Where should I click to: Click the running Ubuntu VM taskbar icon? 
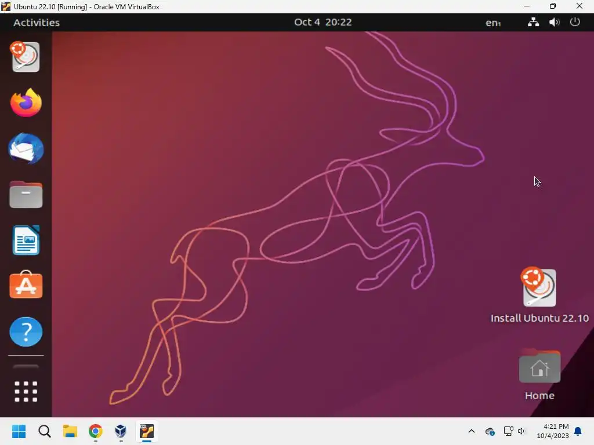click(x=147, y=431)
